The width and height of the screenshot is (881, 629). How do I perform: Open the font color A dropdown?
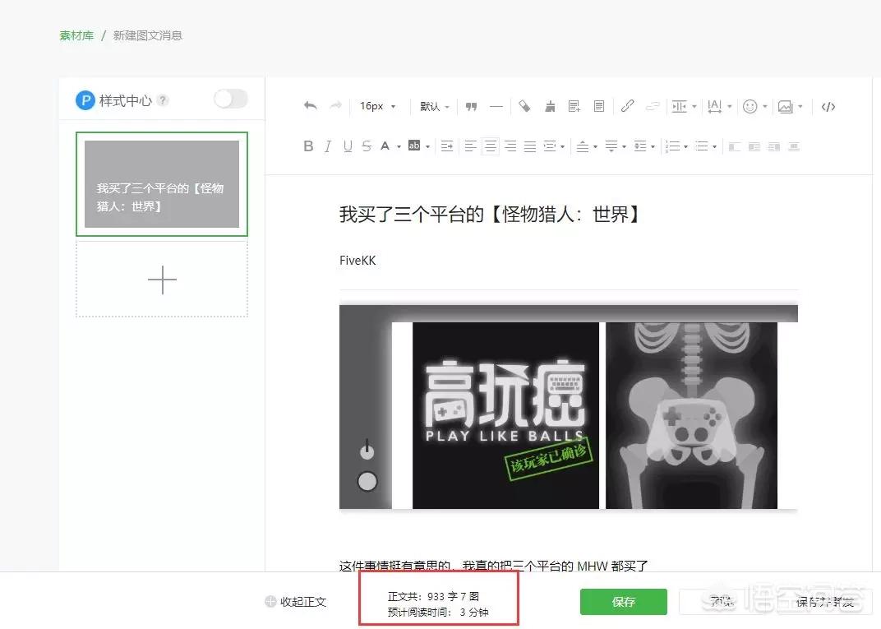pos(390,146)
